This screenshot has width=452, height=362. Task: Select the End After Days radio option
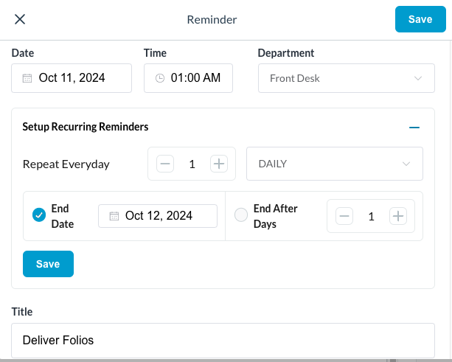(x=240, y=215)
